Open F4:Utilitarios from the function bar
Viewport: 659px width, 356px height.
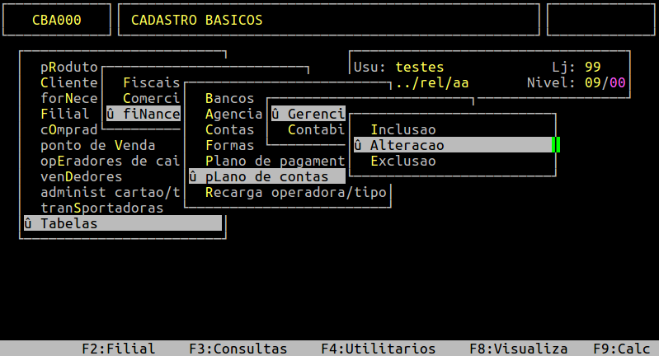(x=378, y=349)
